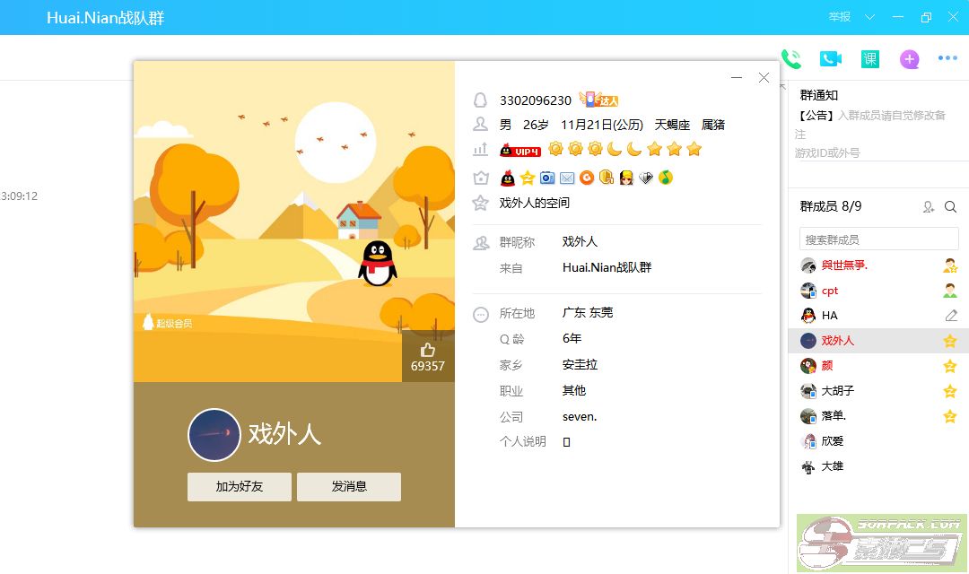Click the QQ number 3302096230
Viewport: 969px width, 574px height.
(535, 100)
